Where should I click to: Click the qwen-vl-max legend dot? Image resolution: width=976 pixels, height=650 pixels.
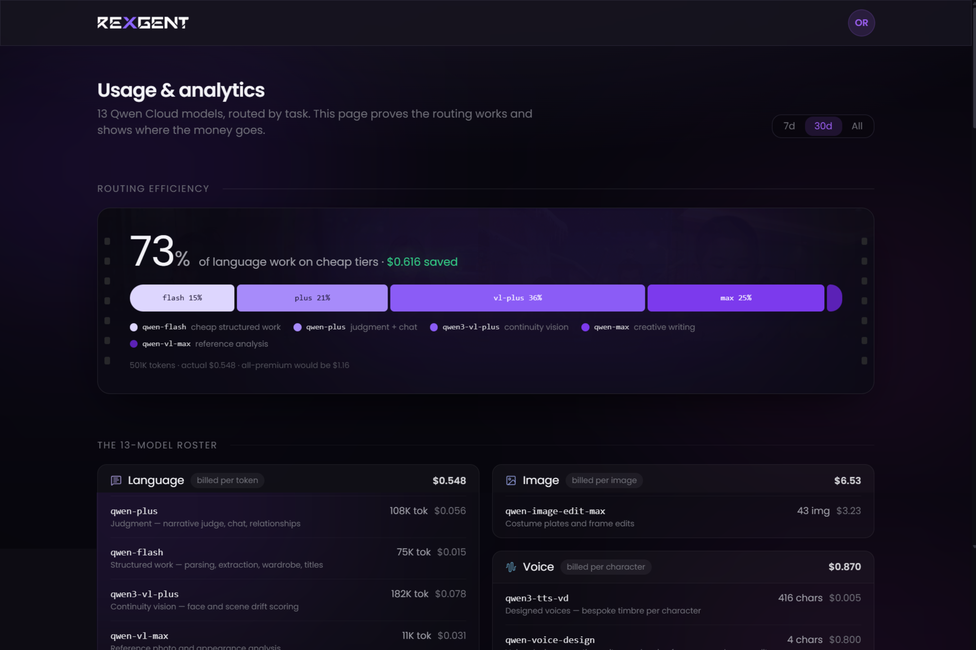(134, 344)
